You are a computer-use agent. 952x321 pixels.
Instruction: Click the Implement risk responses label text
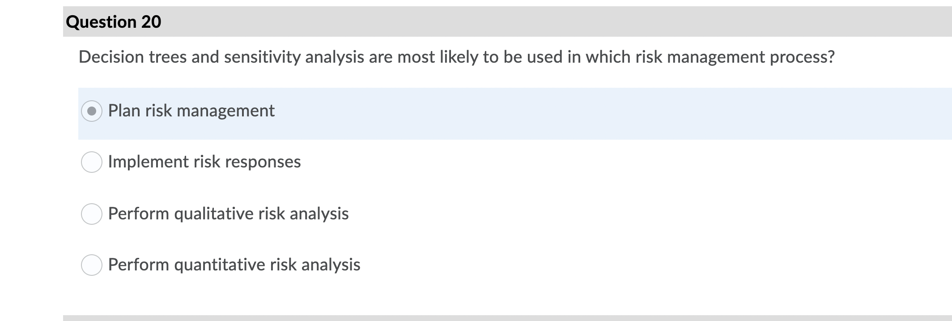[x=204, y=162]
